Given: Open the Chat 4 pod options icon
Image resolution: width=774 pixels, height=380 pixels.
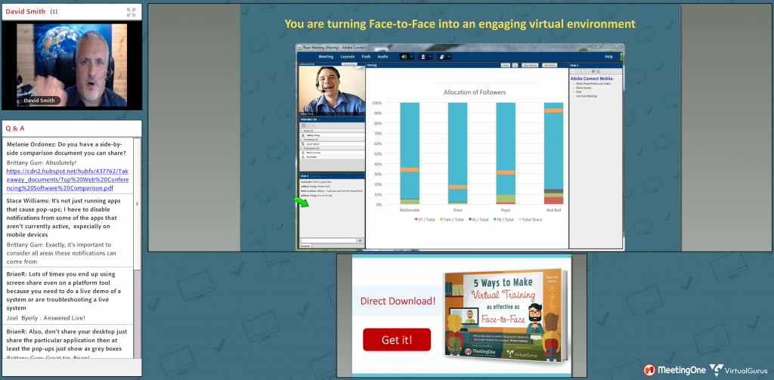Looking at the screenshot, I should tap(361, 176).
